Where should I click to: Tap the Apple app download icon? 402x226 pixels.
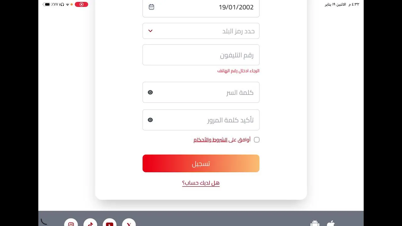(x=331, y=223)
